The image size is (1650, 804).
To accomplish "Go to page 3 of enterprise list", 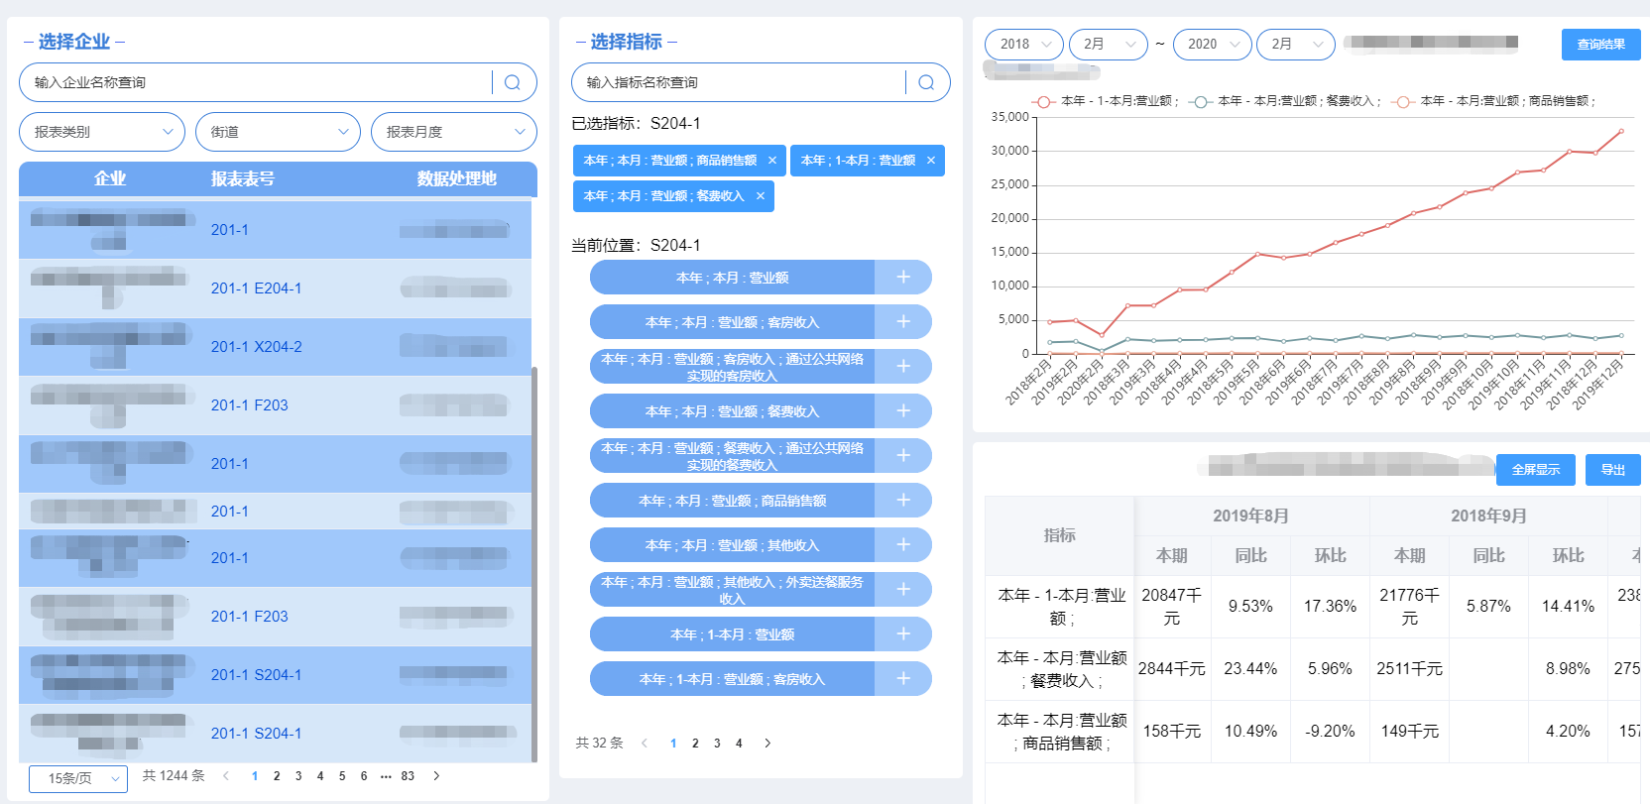I will click(298, 776).
